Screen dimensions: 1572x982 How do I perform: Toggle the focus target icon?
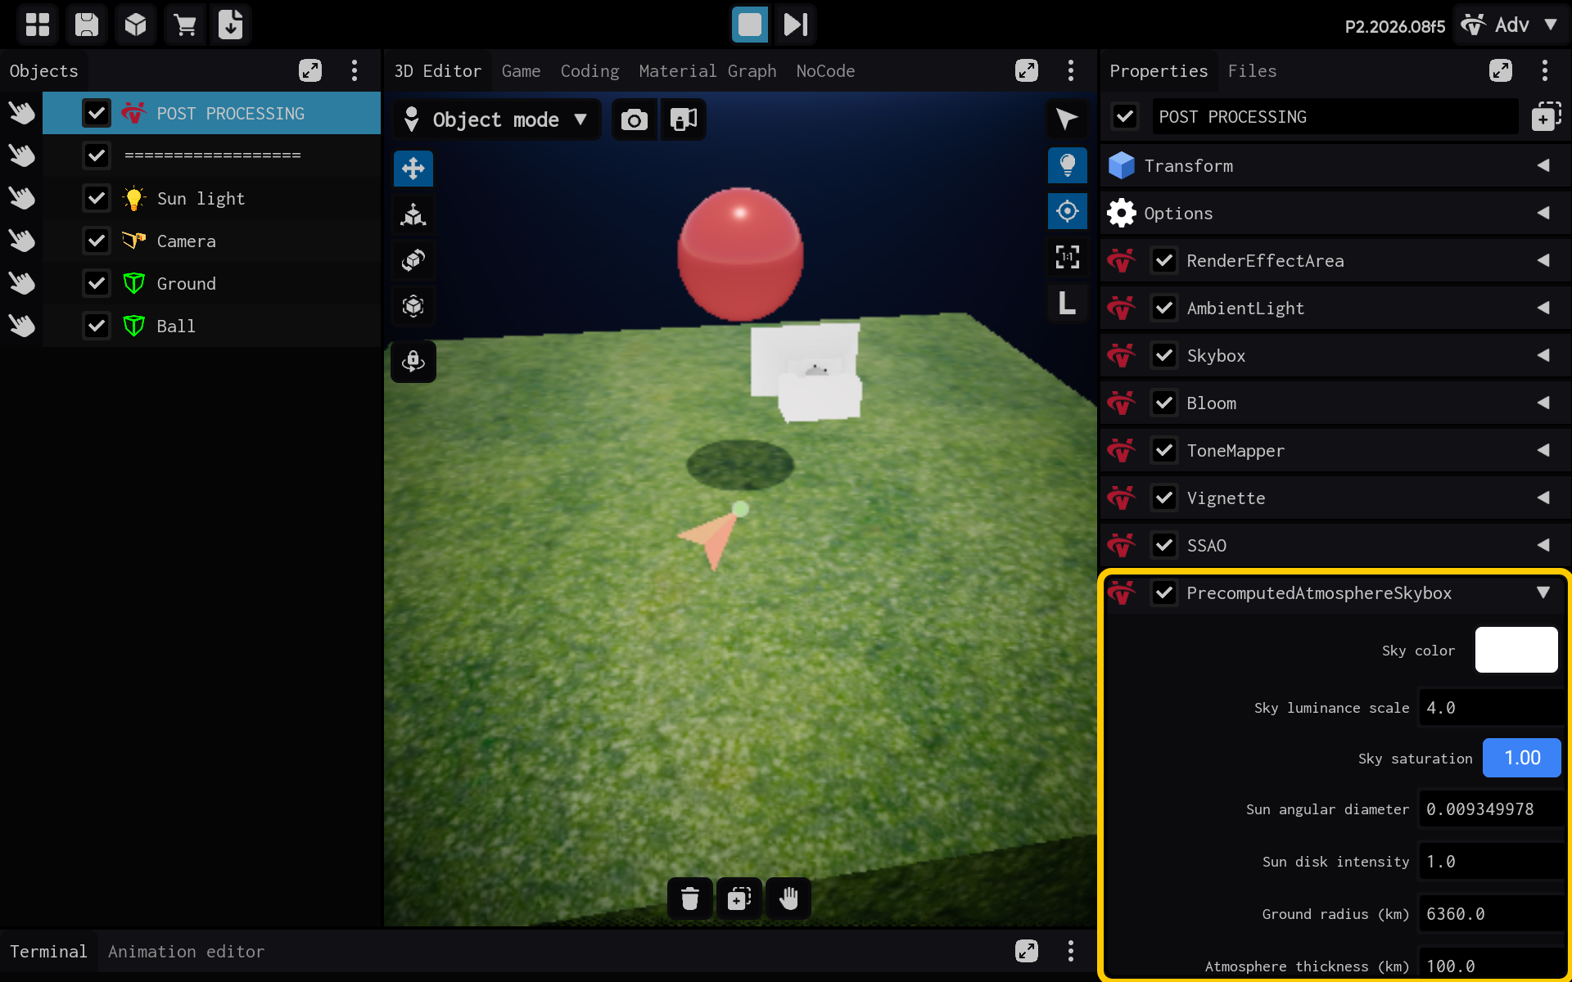click(x=1067, y=211)
